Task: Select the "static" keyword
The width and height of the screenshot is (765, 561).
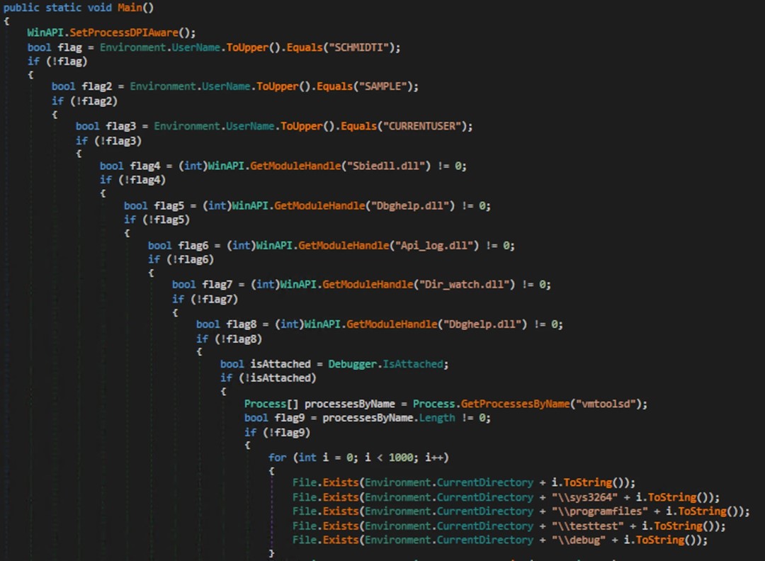Action: click(64, 7)
